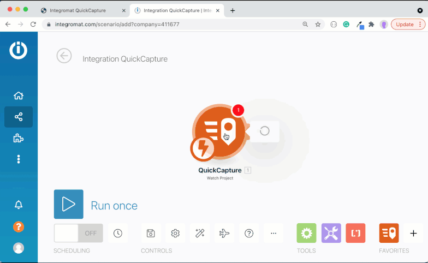This screenshot has height=263, width=428.
Task: Close the Integromat QuickCapture tab
Action: pyautogui.click(x=123, y=11)
